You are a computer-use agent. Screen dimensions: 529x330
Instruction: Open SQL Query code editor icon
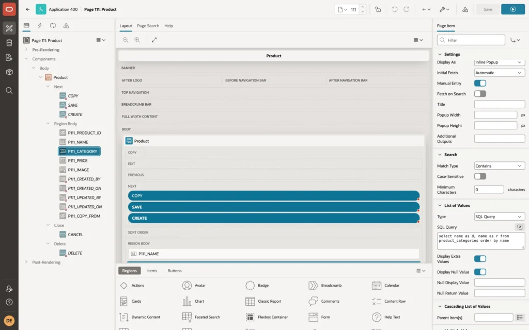520,227
